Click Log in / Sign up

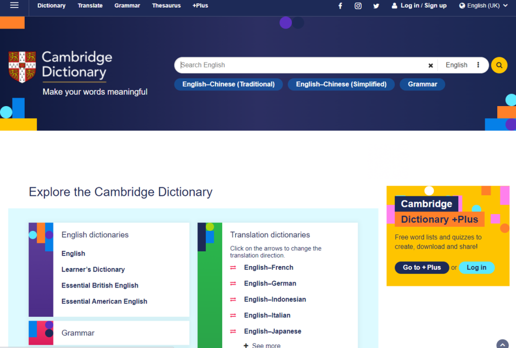coord(419,6)
